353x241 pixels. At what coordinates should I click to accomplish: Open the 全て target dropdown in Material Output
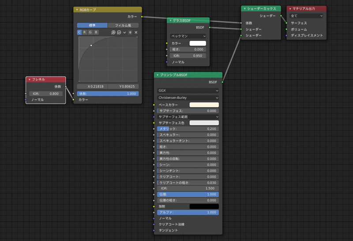(x=306, y=16)
